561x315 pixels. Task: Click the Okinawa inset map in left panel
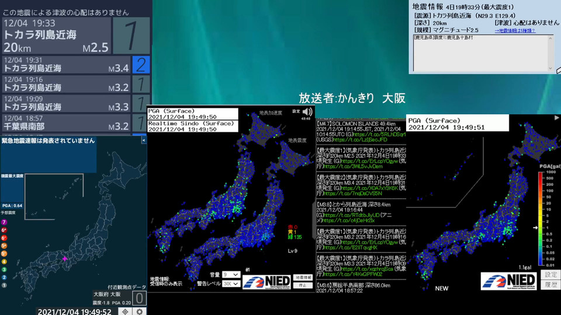click(54, 197)
